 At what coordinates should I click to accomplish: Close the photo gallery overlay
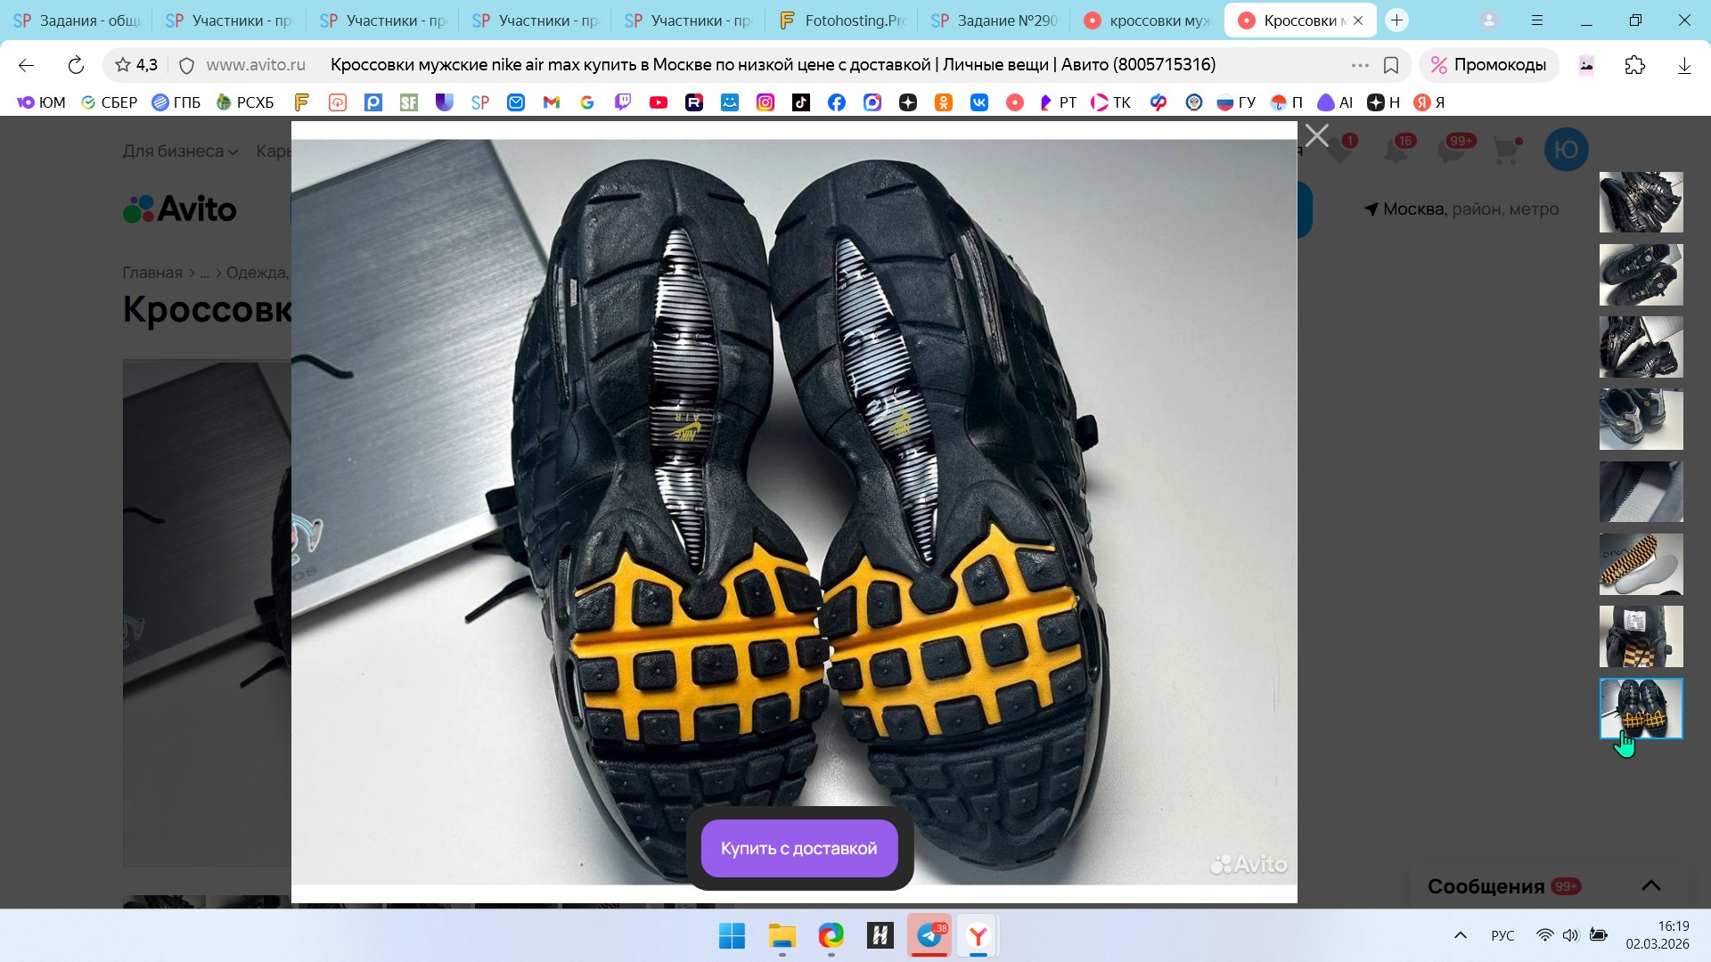click(x=1316, y=136)
